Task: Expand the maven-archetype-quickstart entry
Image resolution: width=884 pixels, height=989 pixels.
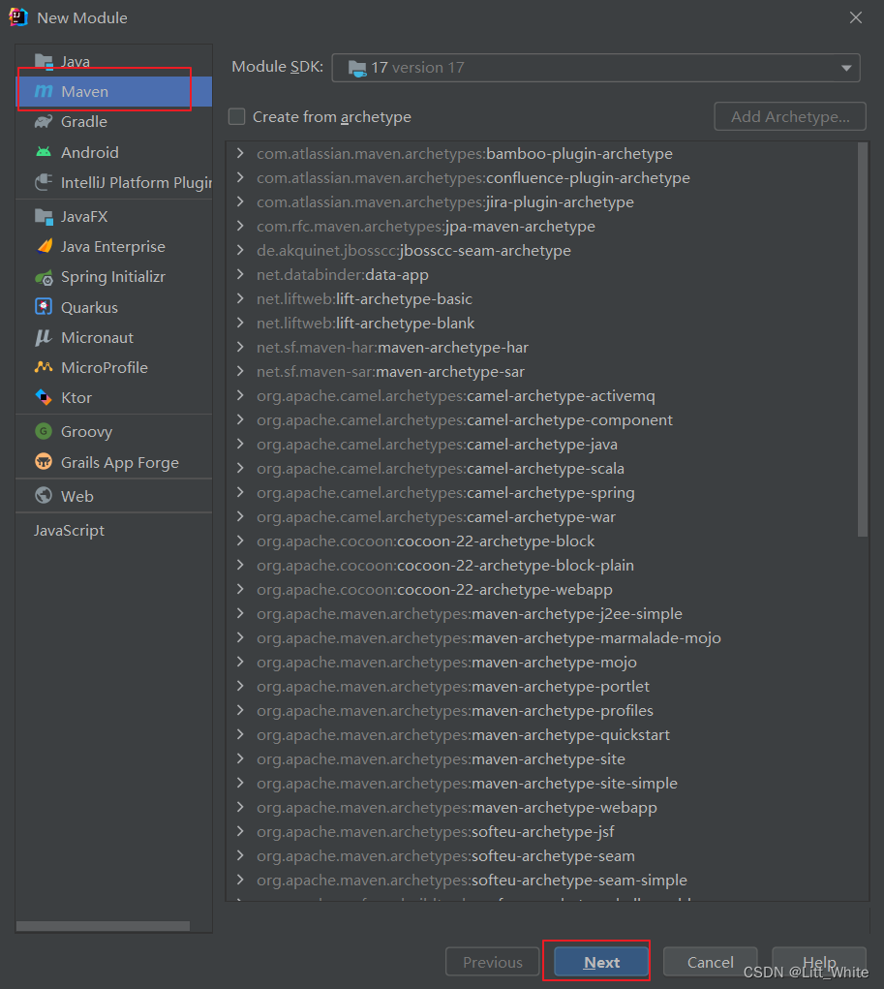Action: [x=240, y=735]
